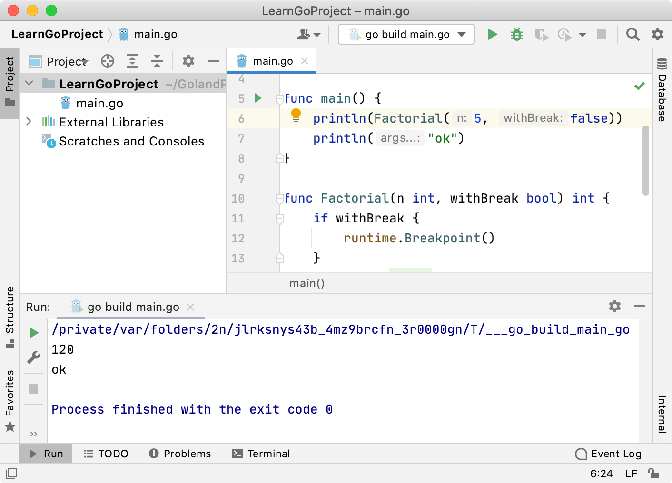Screen dimensions: 672x483
Task: Run the go build main.go configuration
Action: click(x=493, y=34)
